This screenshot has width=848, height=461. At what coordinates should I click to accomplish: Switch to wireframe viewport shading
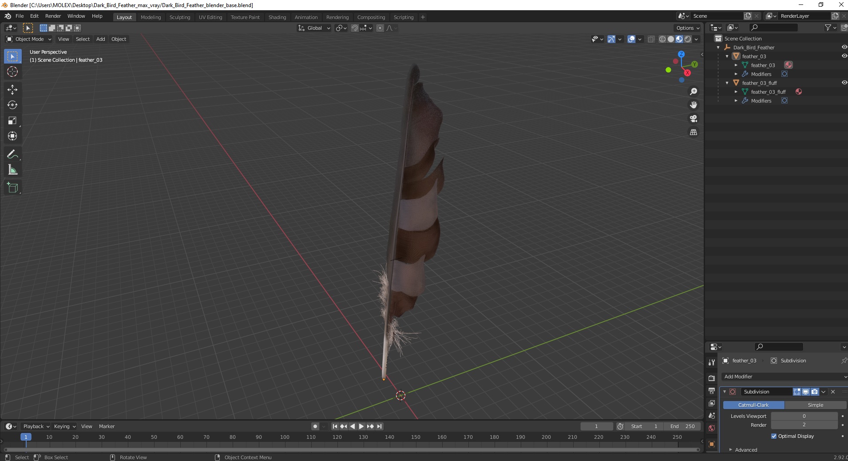tap(662, 39)
